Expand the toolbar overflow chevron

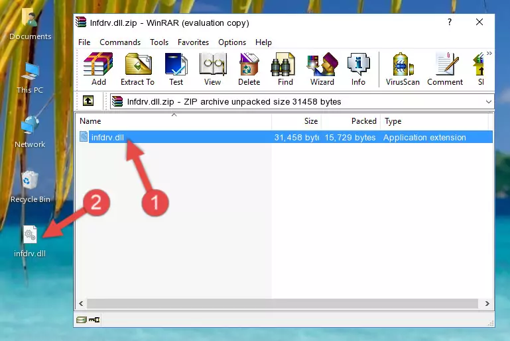(x=489, y=53)
